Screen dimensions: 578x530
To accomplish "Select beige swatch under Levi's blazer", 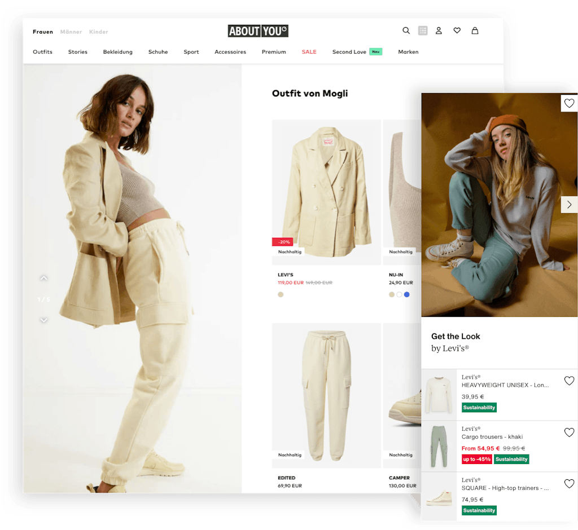I will tap(281, 295).
